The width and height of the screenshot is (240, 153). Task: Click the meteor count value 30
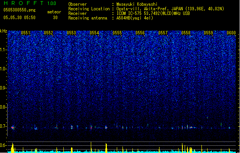[55, 18]
